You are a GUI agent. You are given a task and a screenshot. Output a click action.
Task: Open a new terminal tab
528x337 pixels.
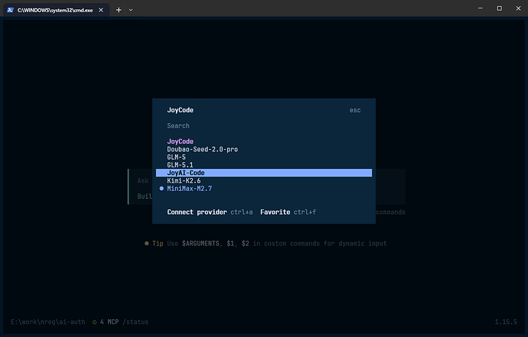click(119, 10)
